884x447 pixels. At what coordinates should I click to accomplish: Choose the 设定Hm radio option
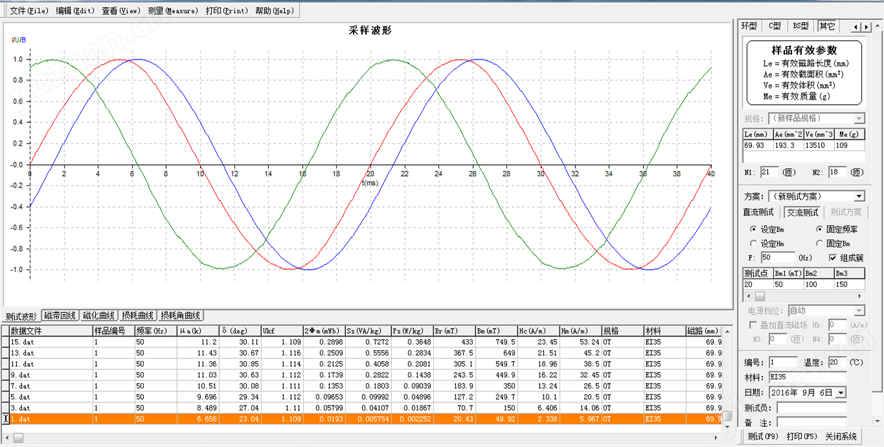(753, 243)
